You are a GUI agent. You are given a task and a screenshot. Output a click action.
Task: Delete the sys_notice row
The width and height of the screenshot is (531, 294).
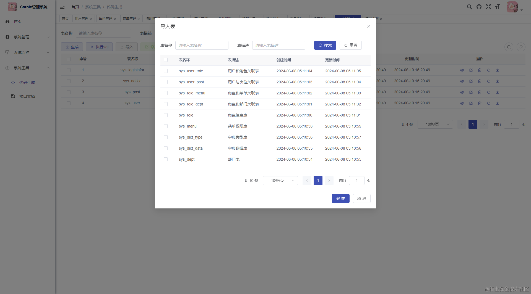[480, 81]
